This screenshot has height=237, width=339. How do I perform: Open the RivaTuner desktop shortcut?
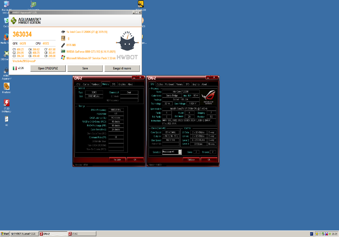click(x=6, y=86)
